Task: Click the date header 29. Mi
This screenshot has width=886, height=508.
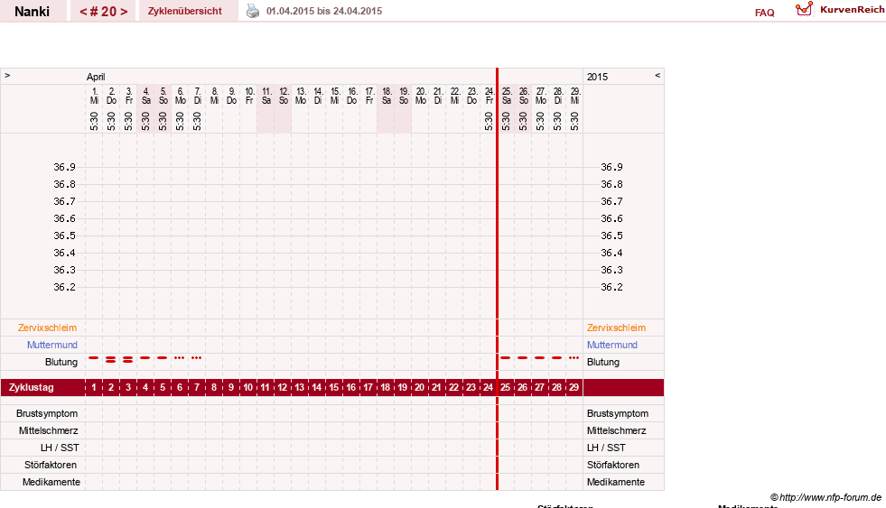Action: click(574, 96)
